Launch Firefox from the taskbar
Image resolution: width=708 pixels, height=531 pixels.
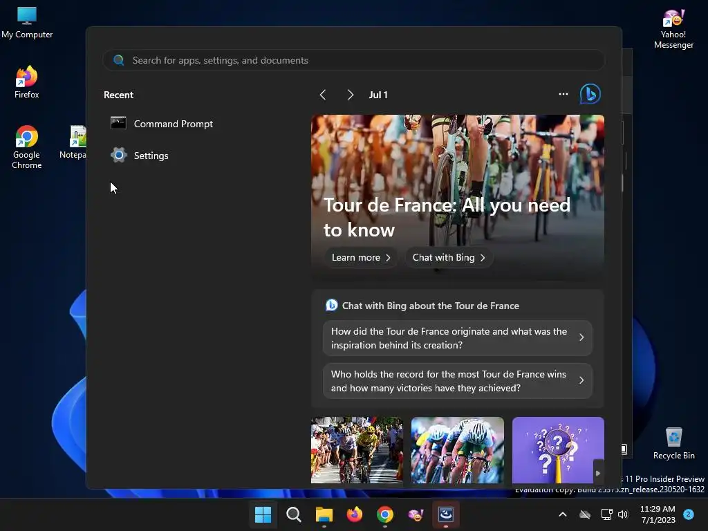pos(355,514)
